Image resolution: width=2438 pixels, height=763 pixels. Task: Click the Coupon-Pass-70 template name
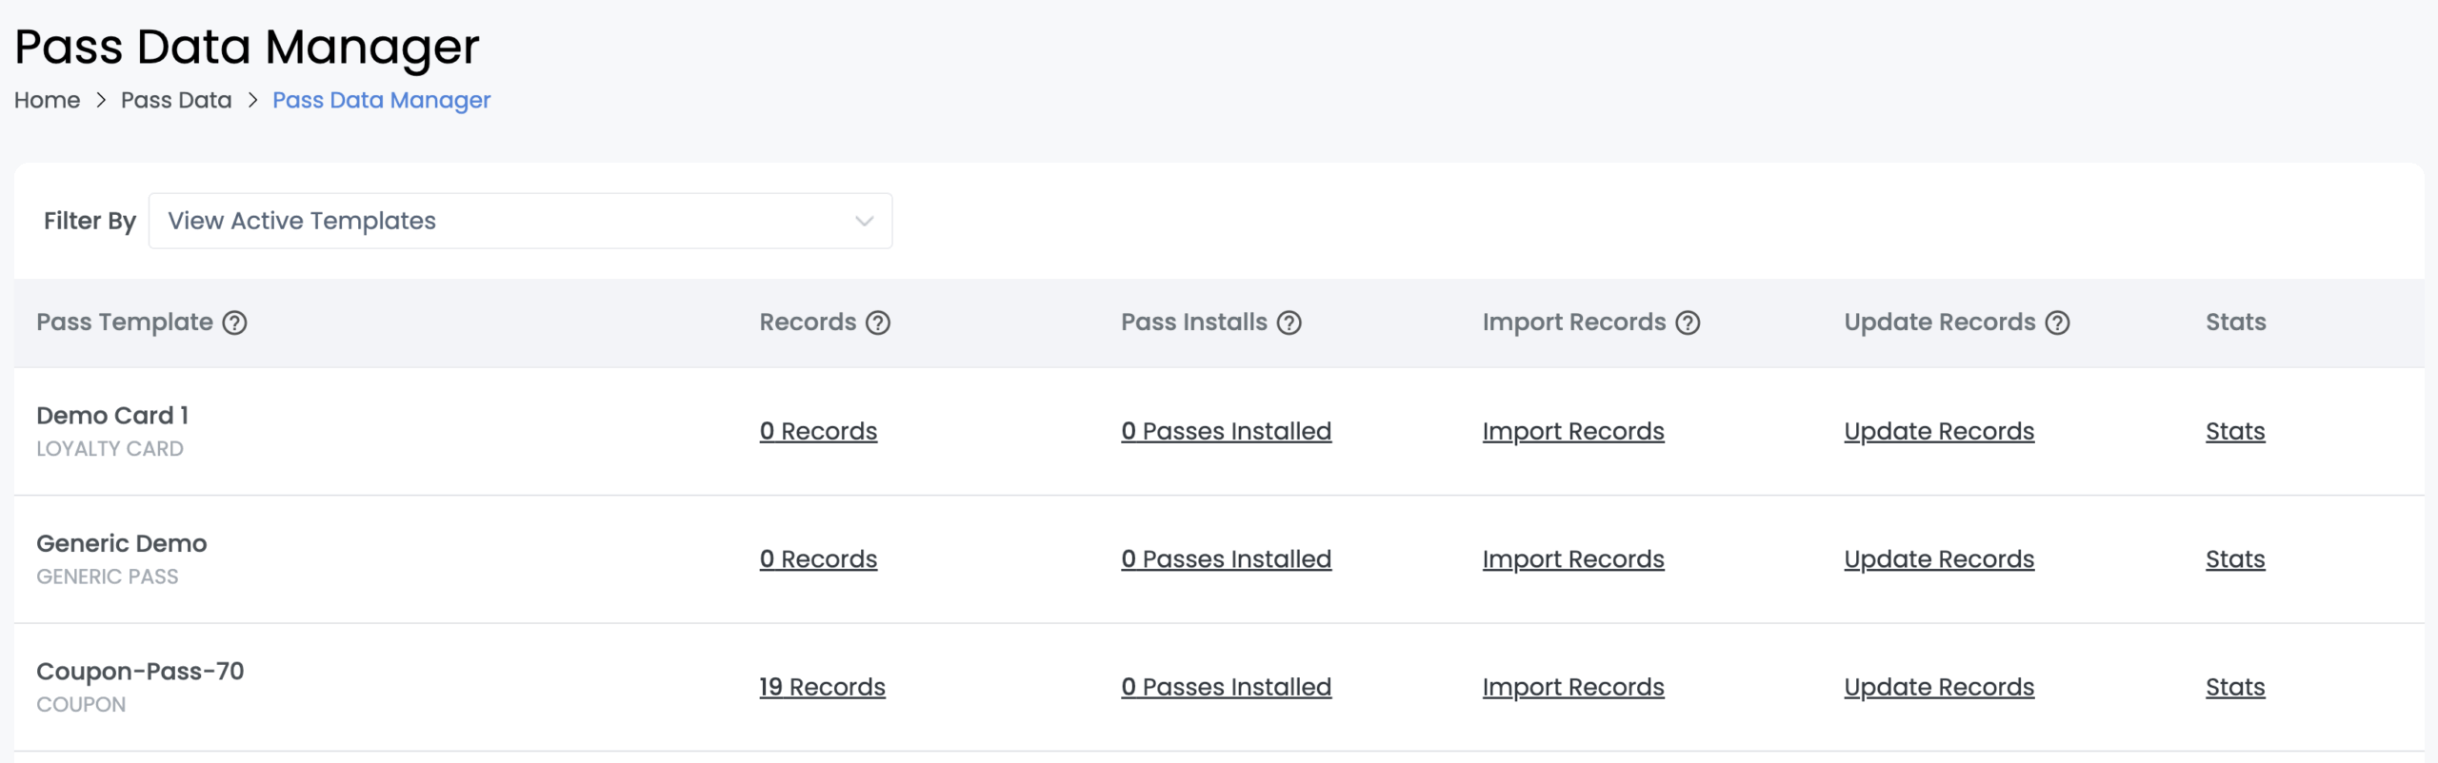click(140, 672)
